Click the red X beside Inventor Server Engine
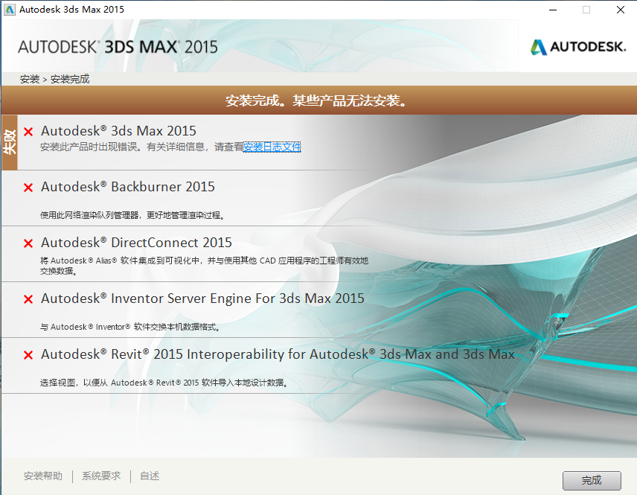Image resolution: width=637 pixels, height=495 pixels. pos(28,299)
